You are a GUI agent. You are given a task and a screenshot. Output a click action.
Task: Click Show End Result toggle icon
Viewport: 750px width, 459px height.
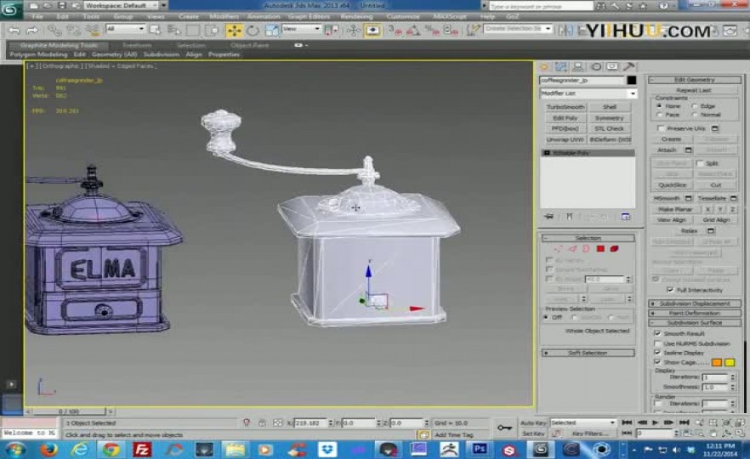coord(569,217)
